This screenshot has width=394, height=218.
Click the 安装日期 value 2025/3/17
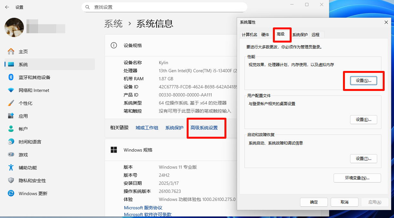point(169,183)
